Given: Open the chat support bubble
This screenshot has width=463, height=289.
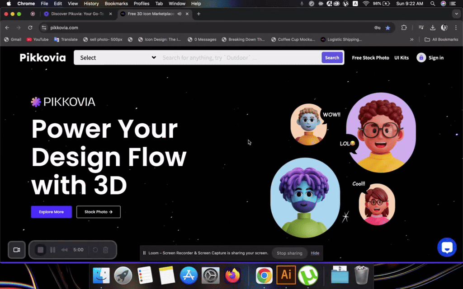Looking at the screenshot, I should pyautogui.click(x=447, y=247).
